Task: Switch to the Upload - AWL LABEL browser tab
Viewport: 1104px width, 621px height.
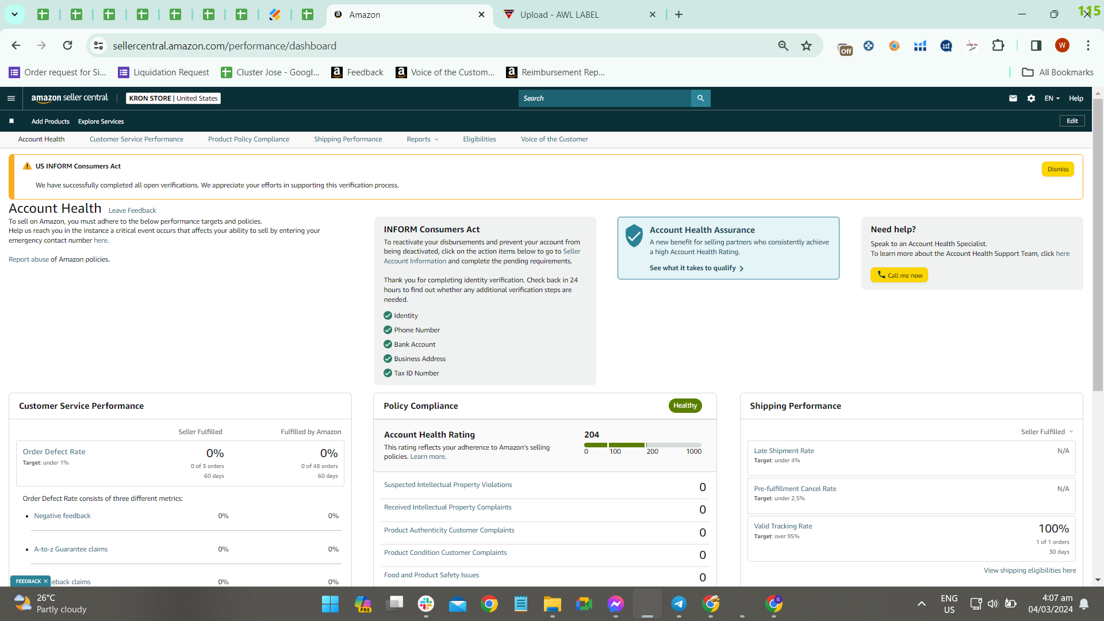Action: (579, 15)
